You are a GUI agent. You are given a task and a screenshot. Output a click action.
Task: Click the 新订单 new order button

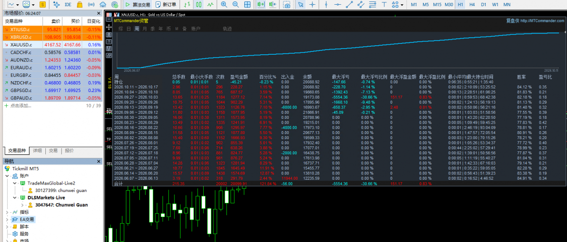coord(166,4)
